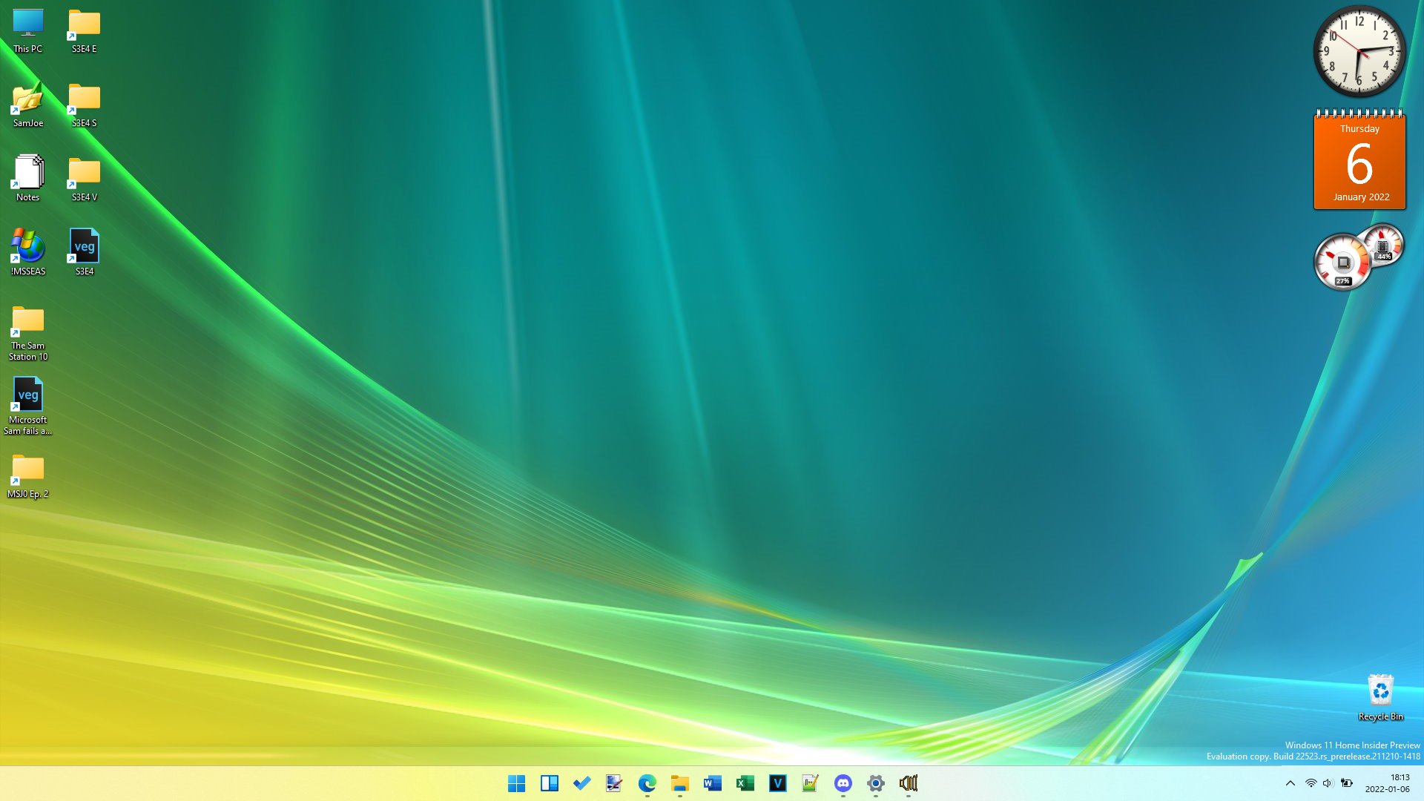Open the Settings gear on the taskbar
The image size is (1424, 801).
tap(876, 783)
